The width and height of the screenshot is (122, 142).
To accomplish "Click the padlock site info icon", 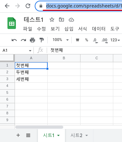I will [41, 6].
